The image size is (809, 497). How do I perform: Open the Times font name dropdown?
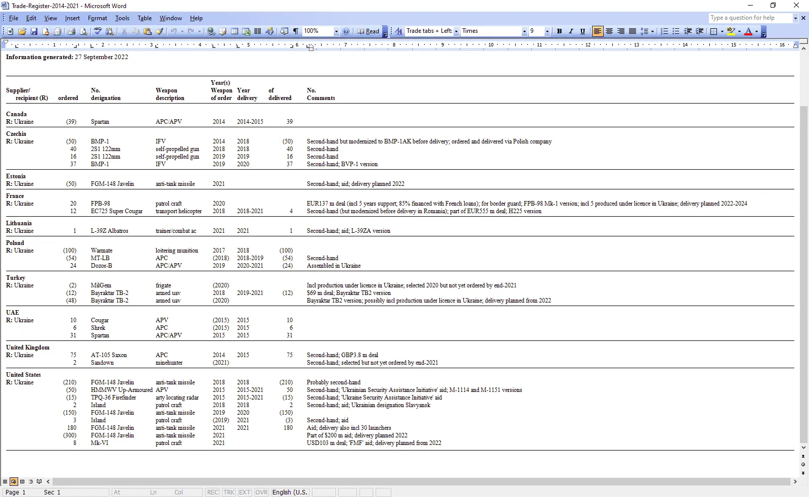524,31
